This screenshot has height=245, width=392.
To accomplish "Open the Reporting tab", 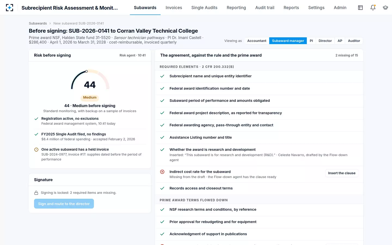I will pyautogui.click(x=236, y=8).
